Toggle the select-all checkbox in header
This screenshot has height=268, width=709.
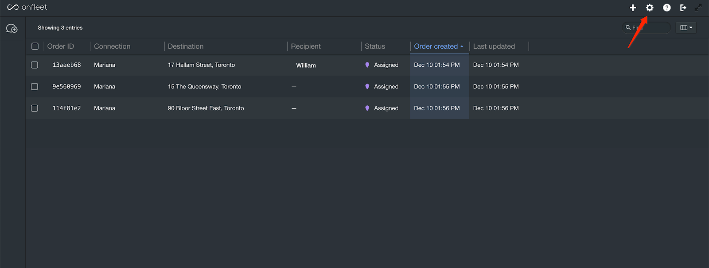click(x=35, y=46)
